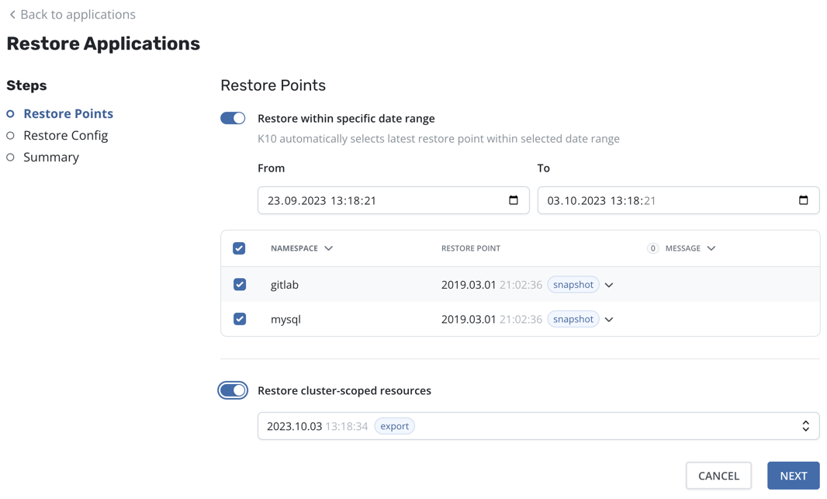
Task: Toggle off Restore cluster-scoped resources
Action: point(233,390)
